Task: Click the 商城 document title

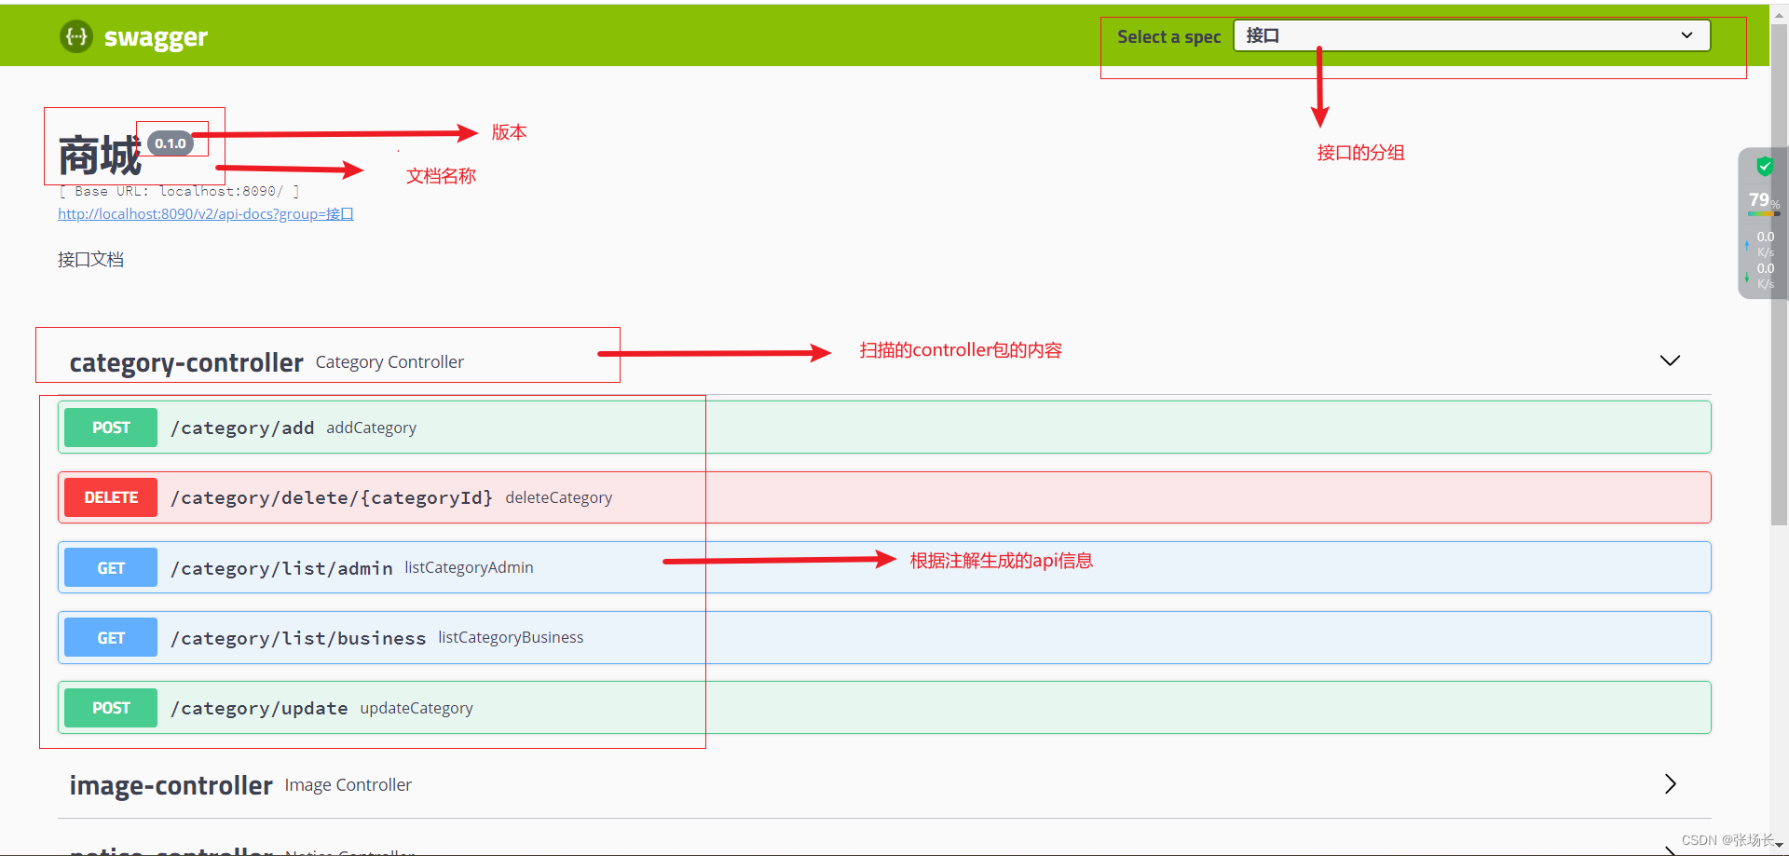Action: pos(100,156)
